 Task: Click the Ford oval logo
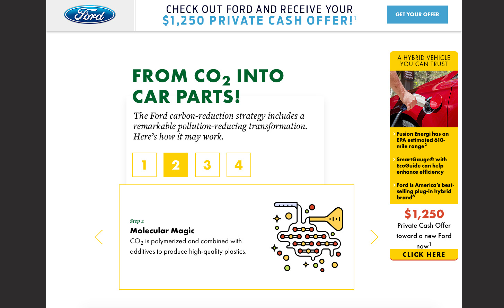(90, 15)
